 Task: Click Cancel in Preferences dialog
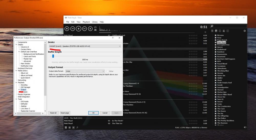pyautogui.click(x=105, y=113)
